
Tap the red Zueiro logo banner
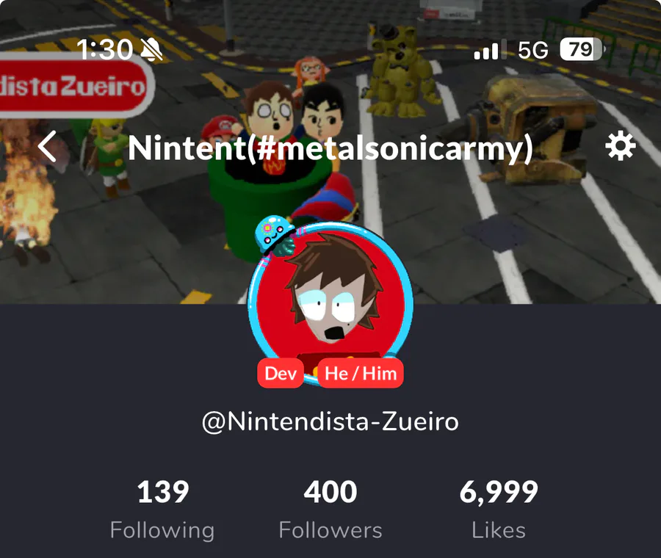pos(75,86)
